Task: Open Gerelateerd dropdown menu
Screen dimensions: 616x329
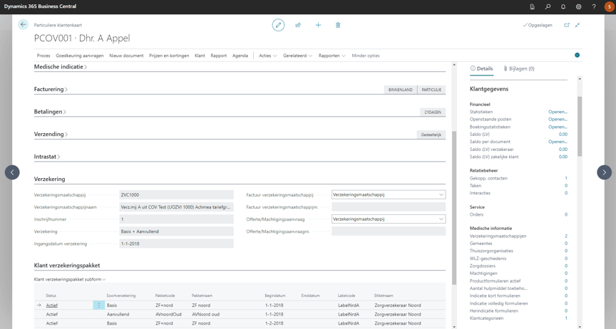Action: point(297,56)
